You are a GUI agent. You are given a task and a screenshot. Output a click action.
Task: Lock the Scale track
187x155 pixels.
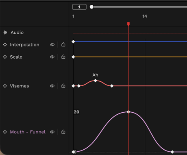click(63, 57)
